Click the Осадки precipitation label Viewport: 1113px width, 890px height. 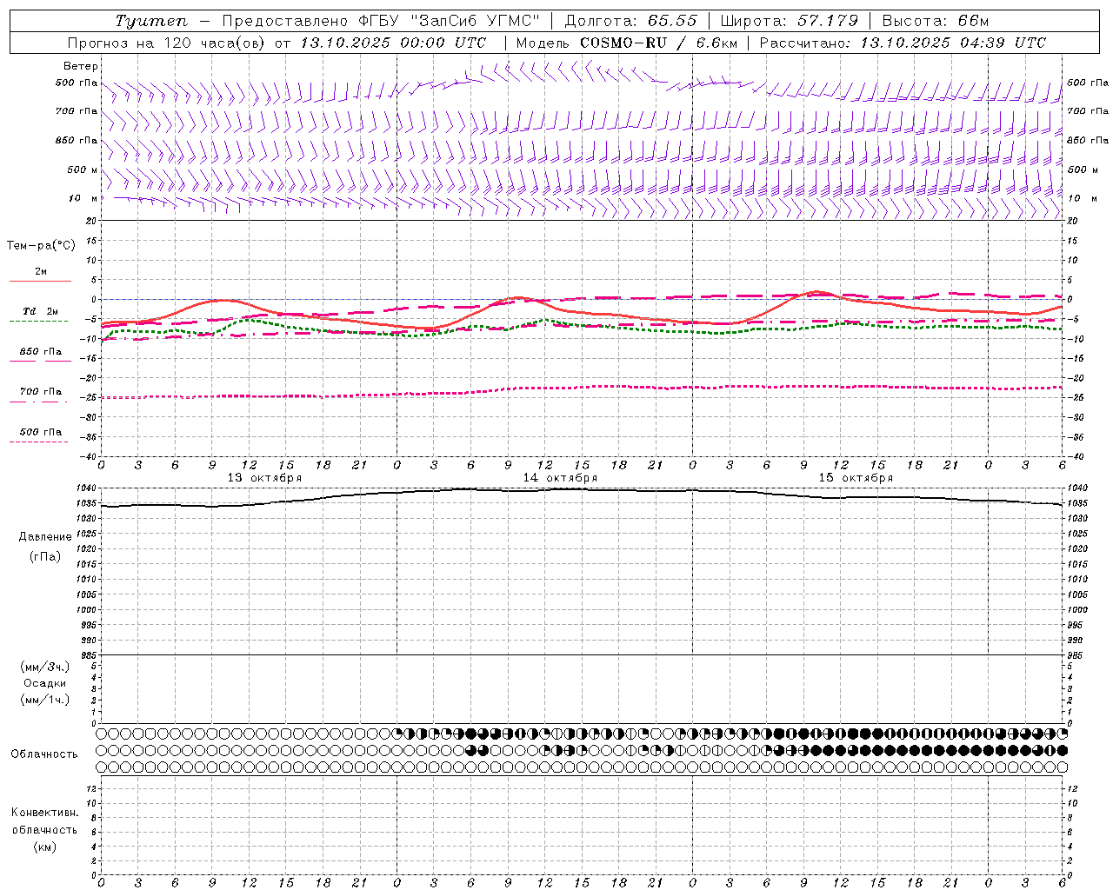point(45,683)
